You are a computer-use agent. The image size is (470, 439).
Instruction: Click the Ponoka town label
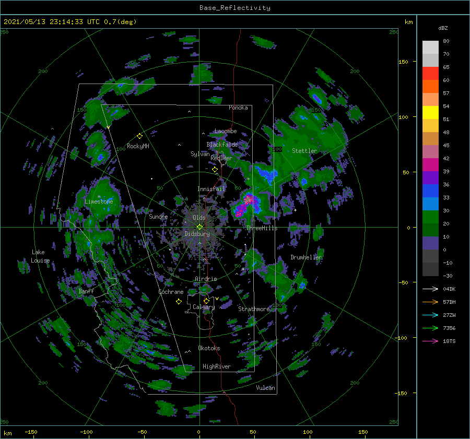tap(238, 108)
